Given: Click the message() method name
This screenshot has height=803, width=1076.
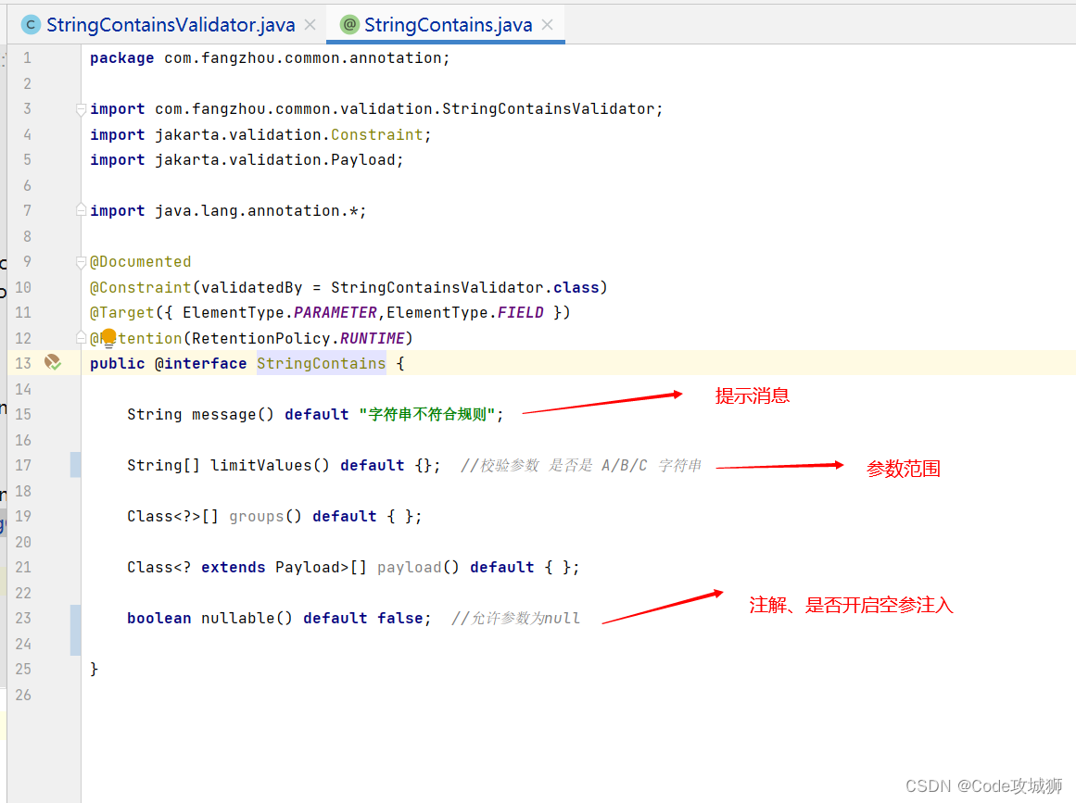Looking at the screenshot, I should (x=233, y=415).
